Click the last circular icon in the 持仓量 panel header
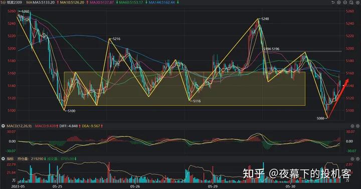The image size is (361, 189). click(357, 158)
